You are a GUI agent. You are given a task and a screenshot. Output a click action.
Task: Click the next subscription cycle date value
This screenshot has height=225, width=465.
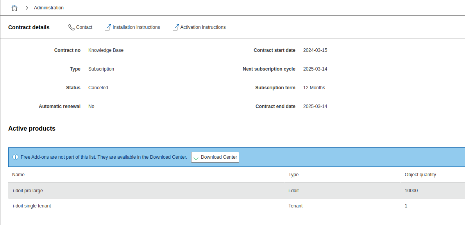coord(315,69)
